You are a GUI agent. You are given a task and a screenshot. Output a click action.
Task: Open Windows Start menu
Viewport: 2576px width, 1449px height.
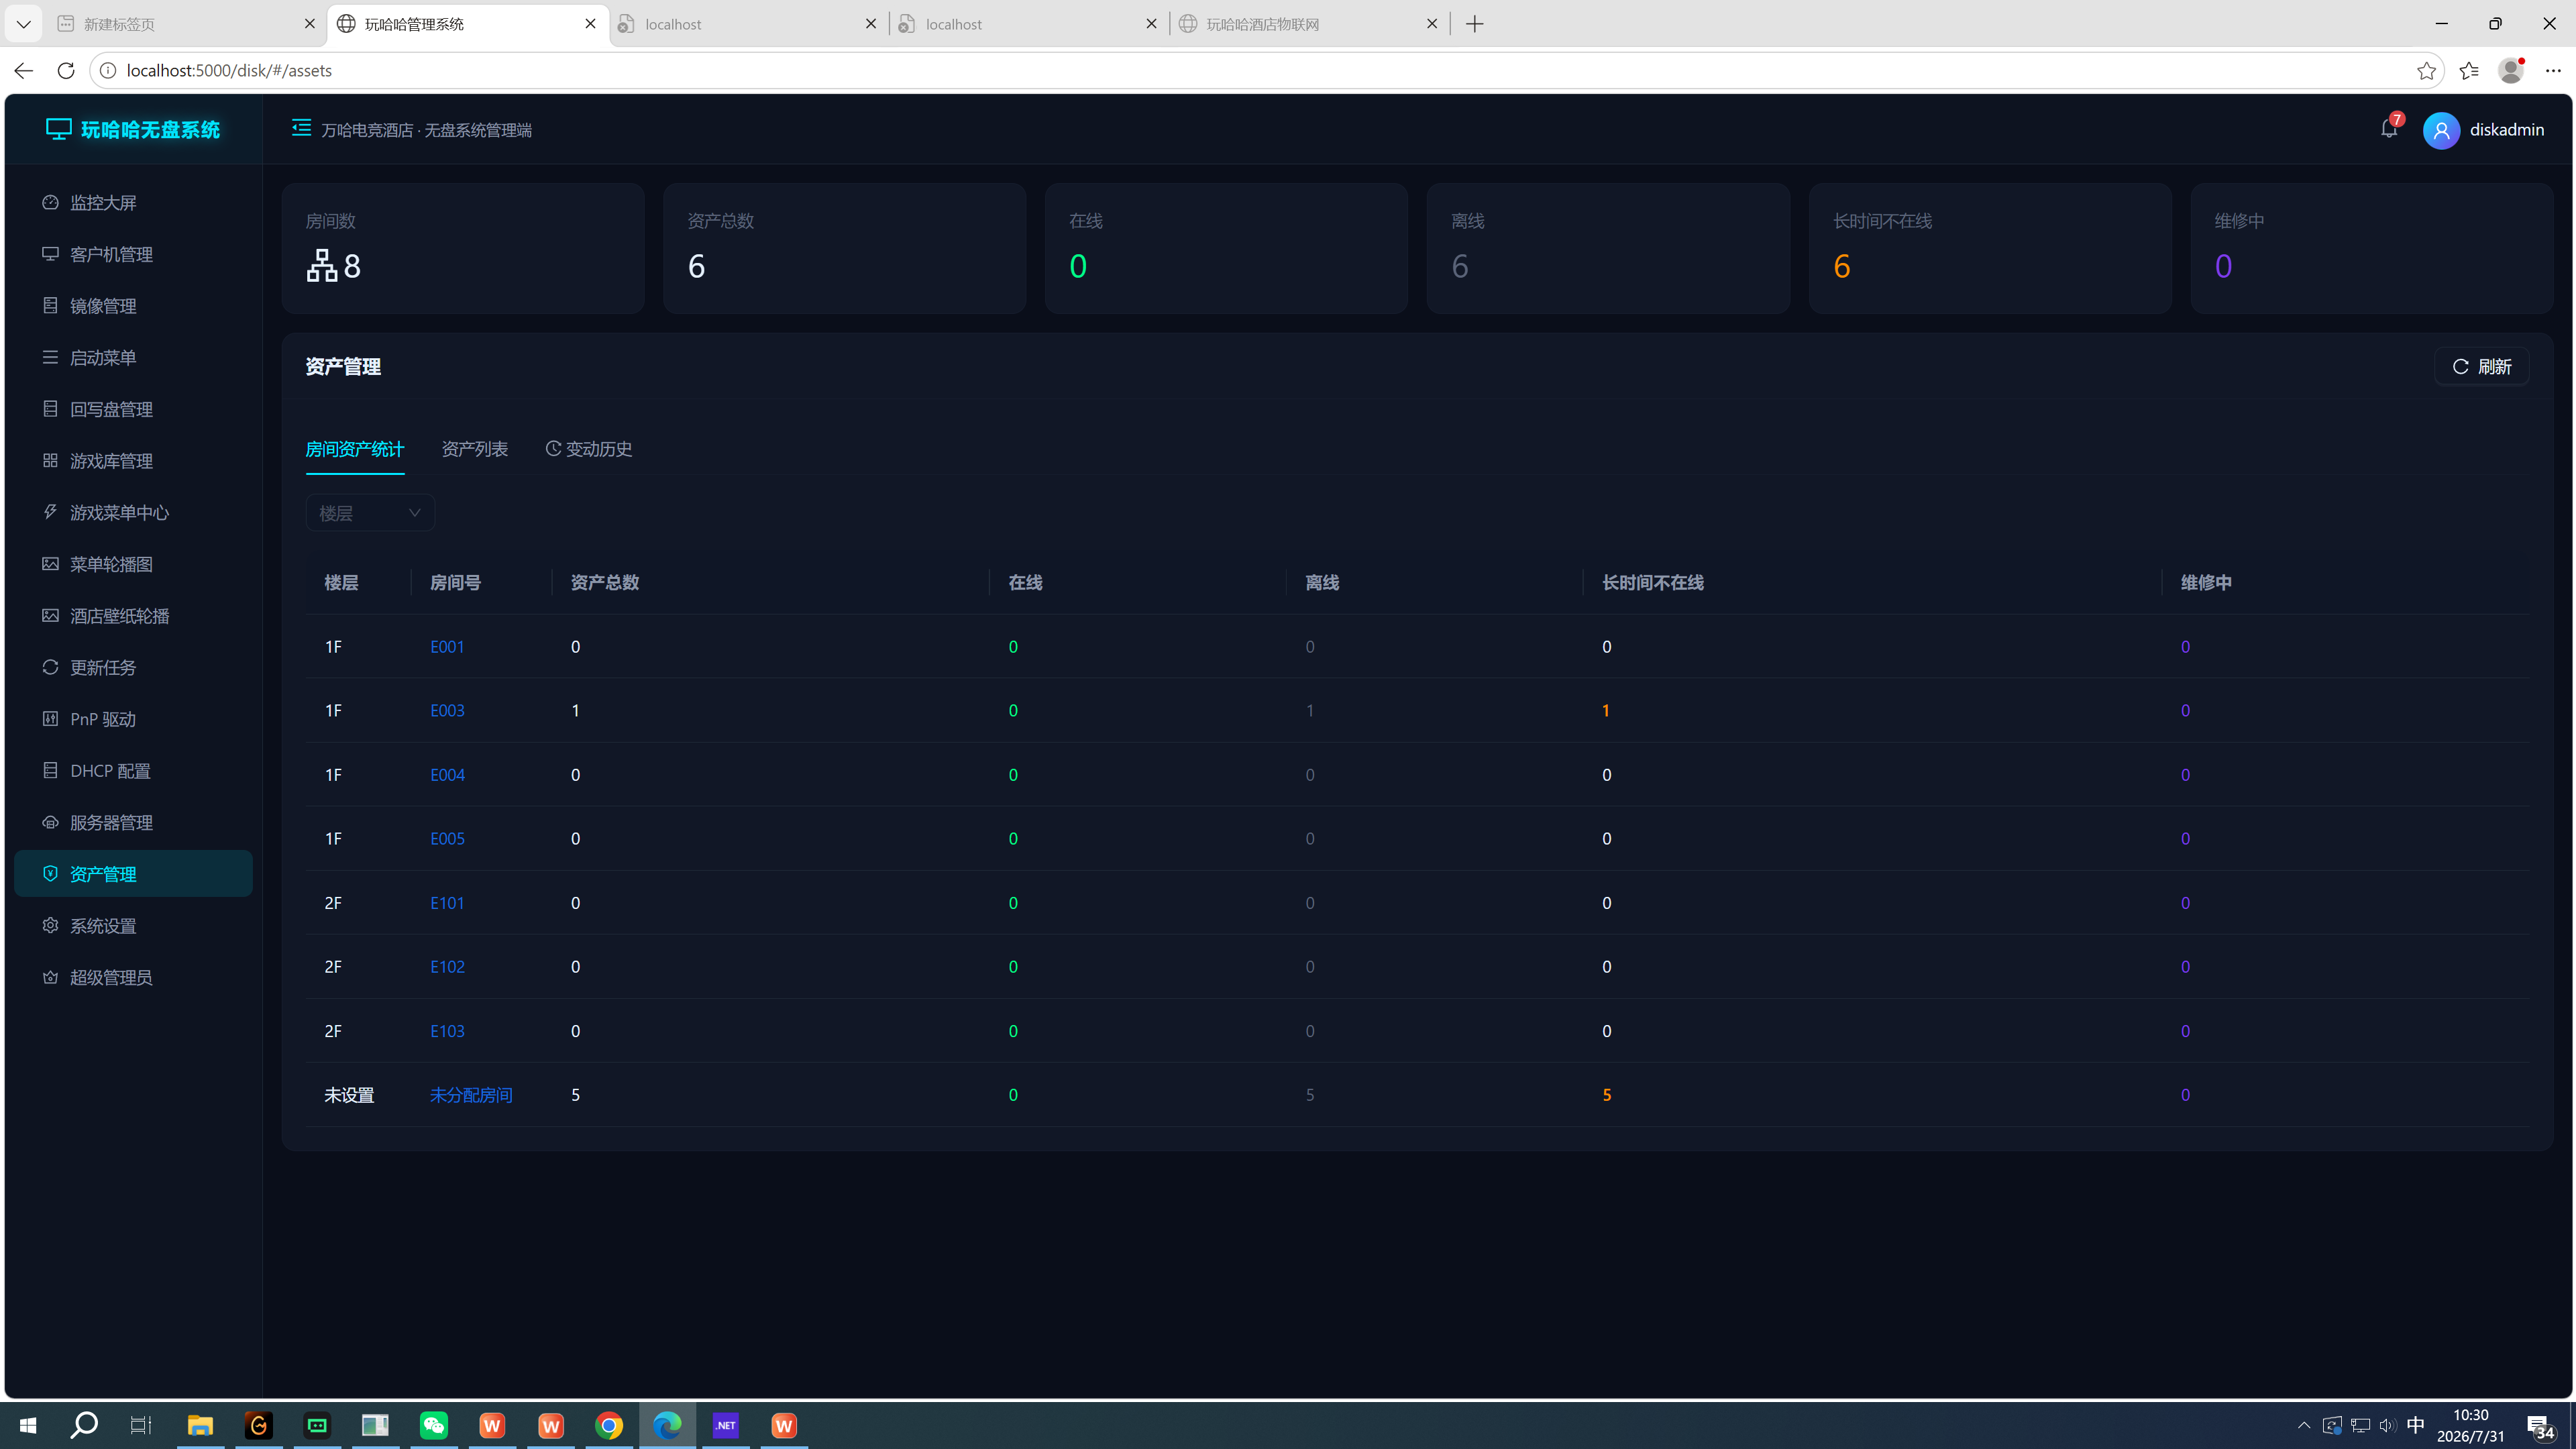[27, 1425]
